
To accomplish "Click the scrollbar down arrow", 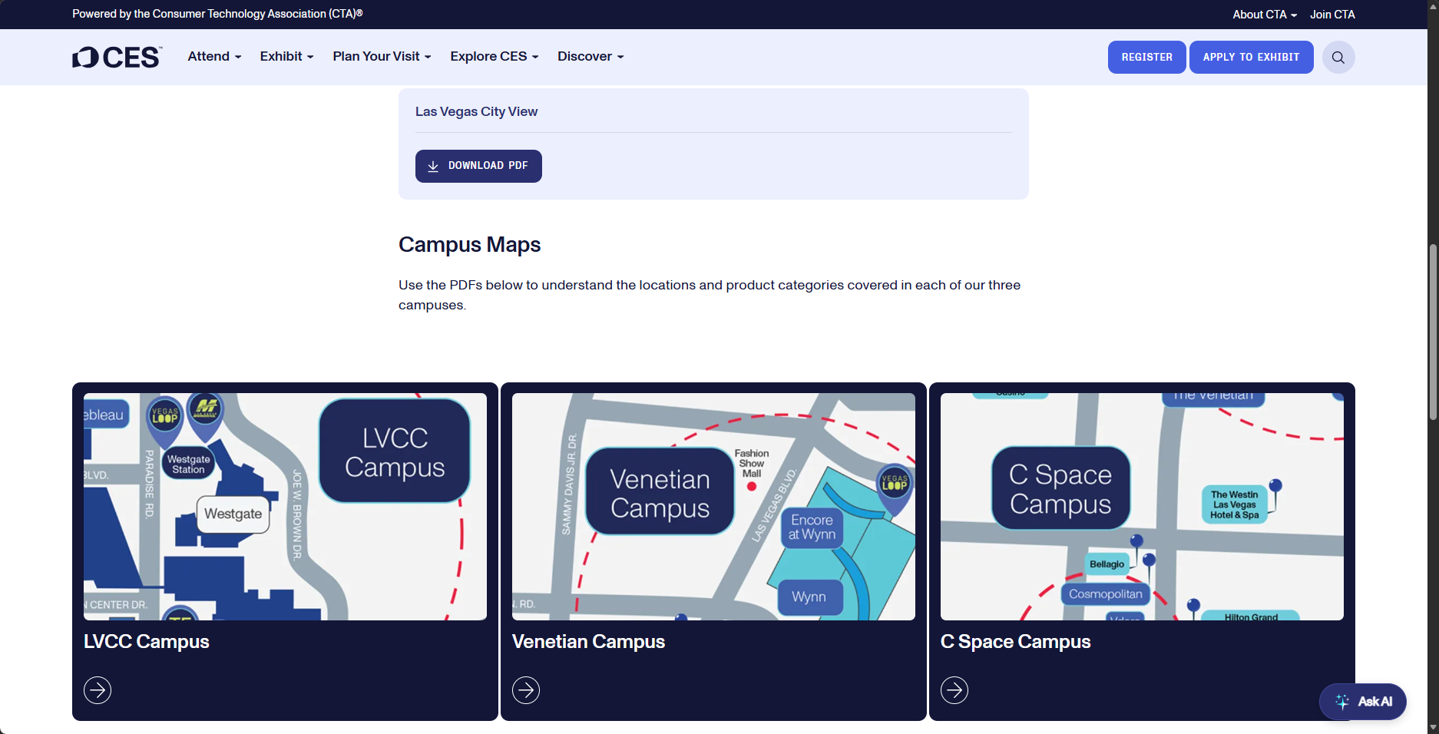I will point(1433,727).
